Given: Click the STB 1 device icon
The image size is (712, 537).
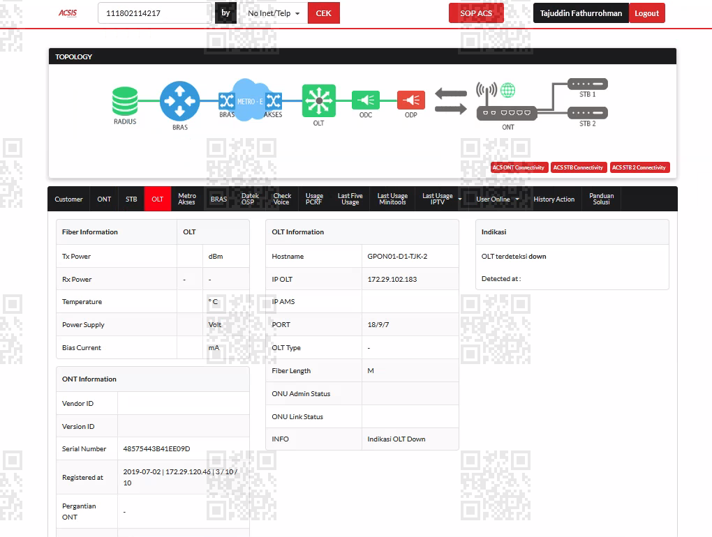Looking at the screenshot, I should 588,84.
